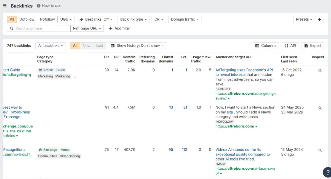
Task: Open linked domains count 13
Action: pos(171,107)
